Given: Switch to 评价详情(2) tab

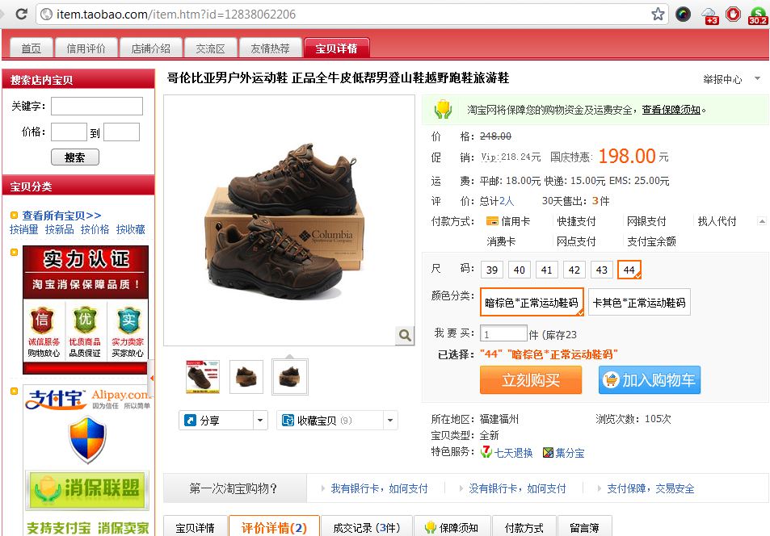Looking at the screenshot, I should (x=274, y=527).
